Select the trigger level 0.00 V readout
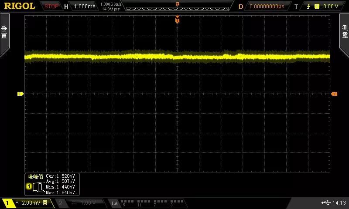 pos(331,7)
